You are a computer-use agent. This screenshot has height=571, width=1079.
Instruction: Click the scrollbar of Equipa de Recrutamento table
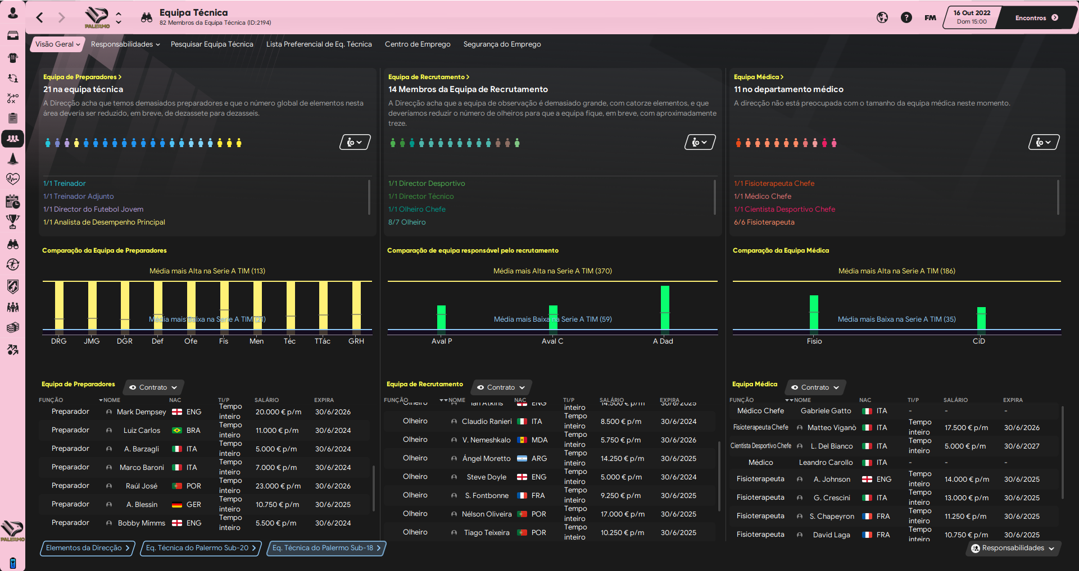tap(719, 476)
